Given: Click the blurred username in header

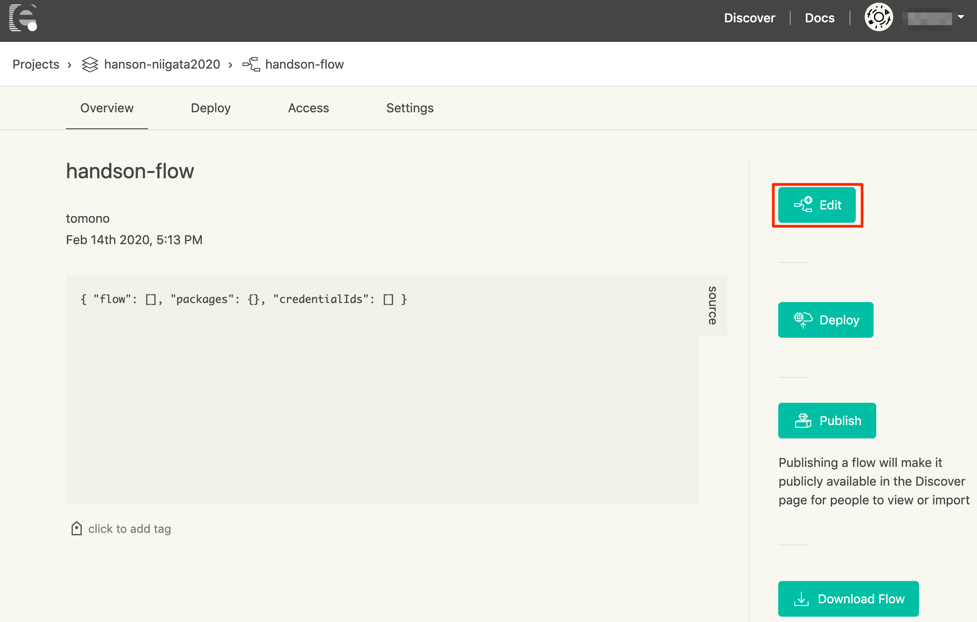Looking at the screenshot, I should pyautogui.click(x=929, y=18).
